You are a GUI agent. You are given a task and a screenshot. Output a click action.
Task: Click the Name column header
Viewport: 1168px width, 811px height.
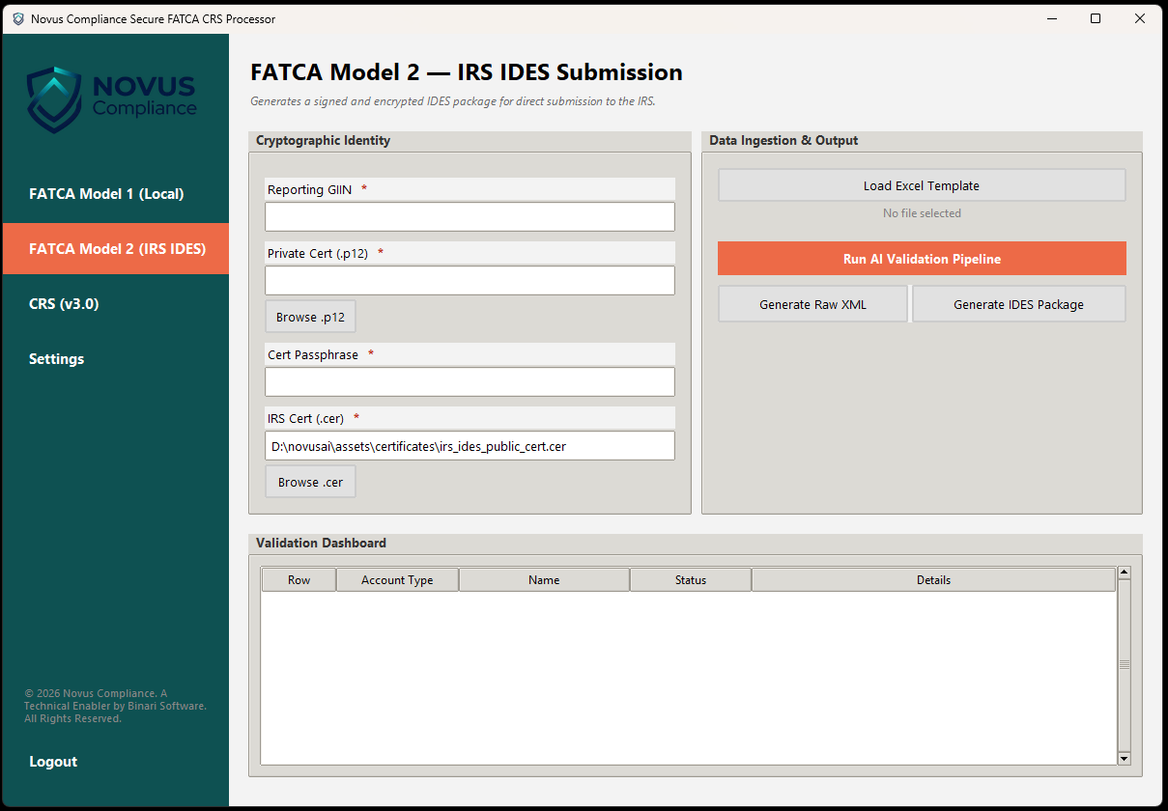(544, 580)
